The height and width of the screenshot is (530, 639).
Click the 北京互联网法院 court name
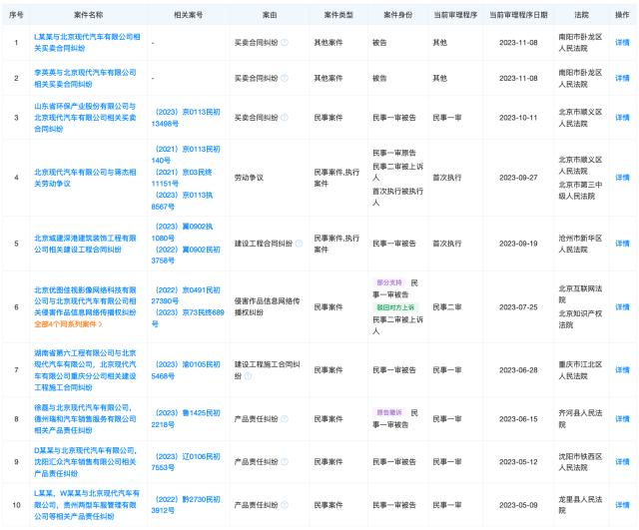coord(580,294)
